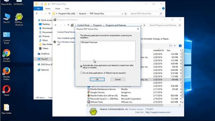The width and height of the screenshot is (215, 121).
Task: Open the File tab in explorer ribbon
Action: [x=38, y=8]
